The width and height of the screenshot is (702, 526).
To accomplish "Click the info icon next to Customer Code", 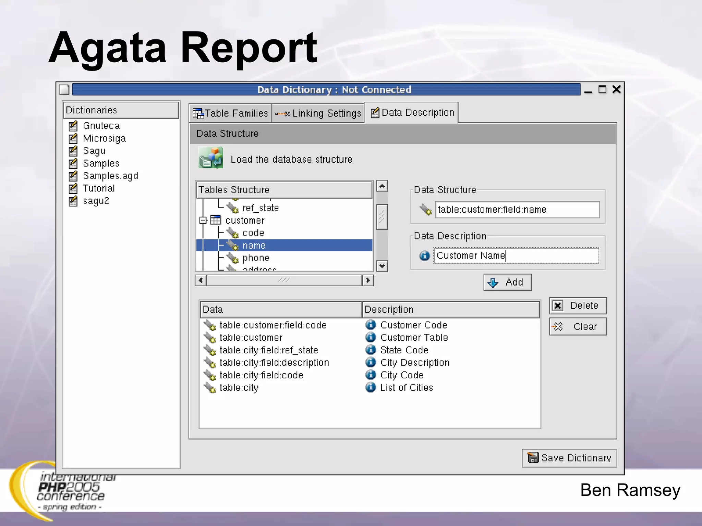I will [x=371, y=325].
